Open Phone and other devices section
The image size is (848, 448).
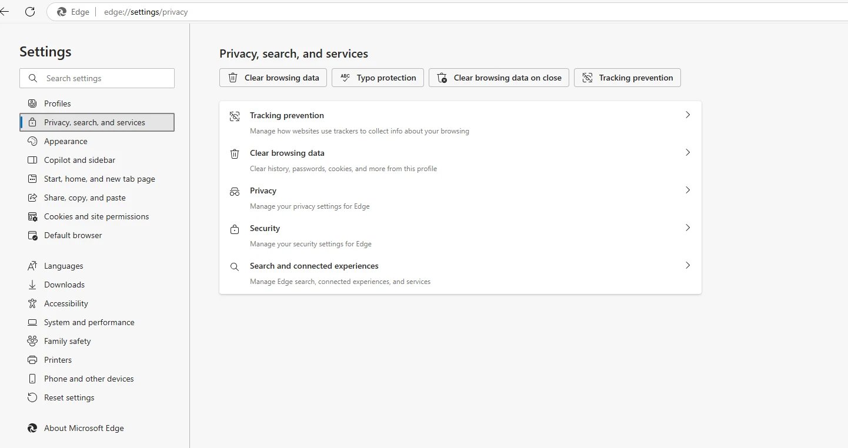coord(97,379)
